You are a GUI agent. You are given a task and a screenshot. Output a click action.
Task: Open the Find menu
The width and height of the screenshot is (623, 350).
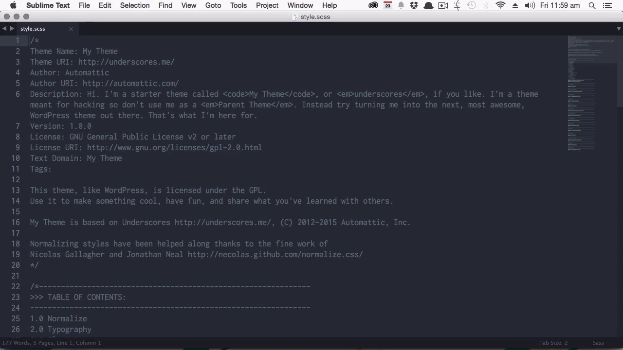click(x=165, y=5)
